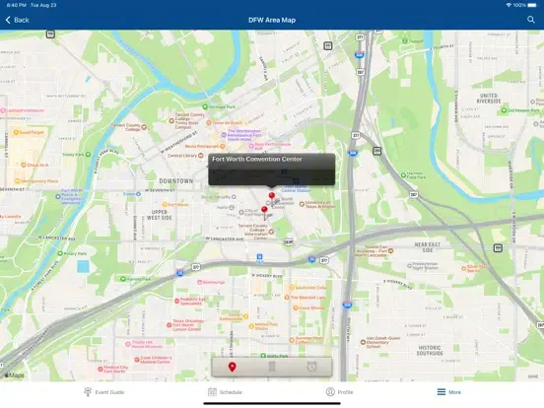The height and width of the screenshot is (408, 544).
Task: Tap the Trinity Park marker icon
Action: [x=88, y=155]
